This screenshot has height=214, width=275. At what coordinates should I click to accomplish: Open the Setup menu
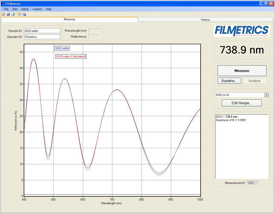25,9
